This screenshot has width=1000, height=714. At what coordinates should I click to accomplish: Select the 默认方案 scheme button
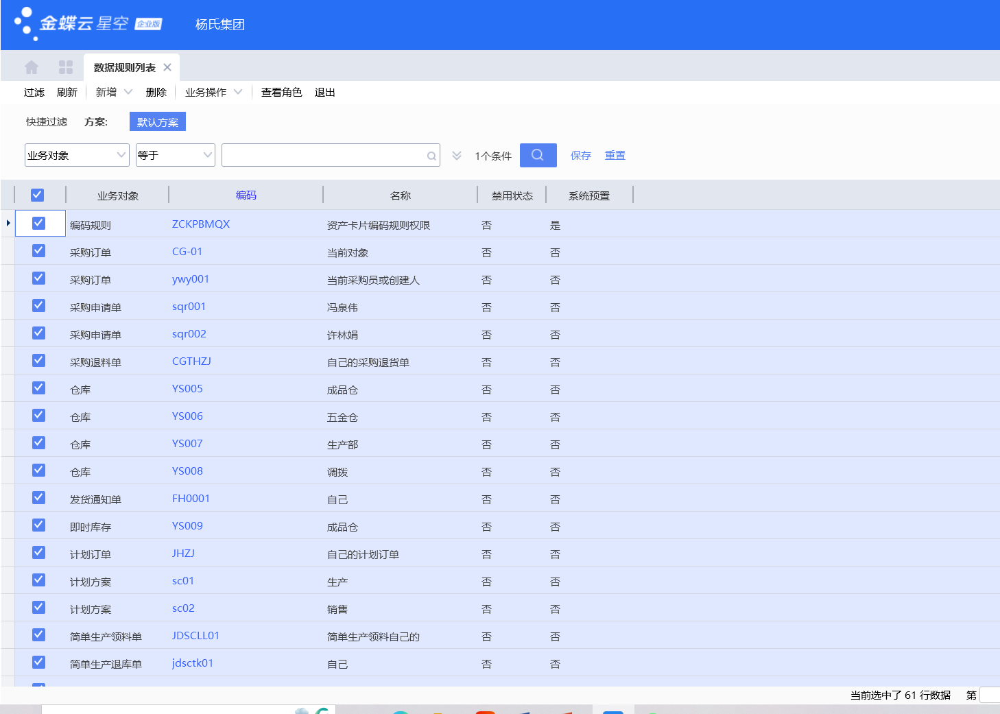[x=158, y=122]
